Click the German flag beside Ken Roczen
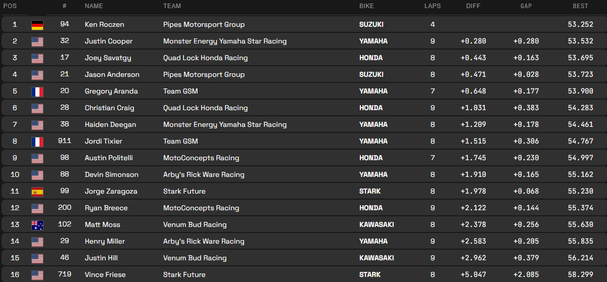This screenshot has height=282, width=607. (x=37, y=25)
